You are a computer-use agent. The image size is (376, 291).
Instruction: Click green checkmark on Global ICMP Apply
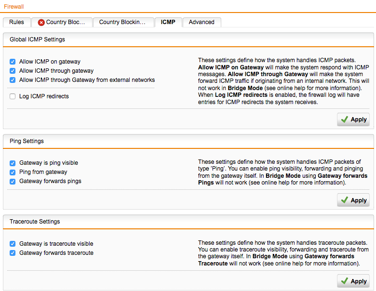pyautogui.click(x=345, y=119)
